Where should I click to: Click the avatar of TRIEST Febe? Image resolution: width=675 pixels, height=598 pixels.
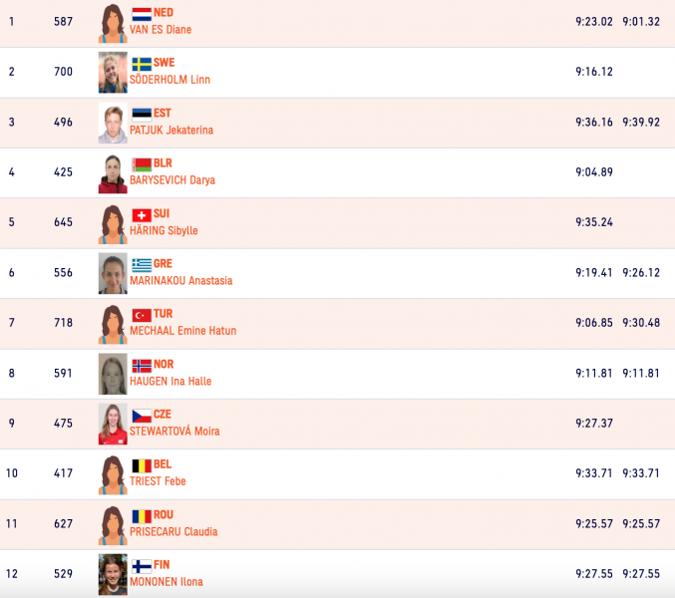tap(113, 474)
